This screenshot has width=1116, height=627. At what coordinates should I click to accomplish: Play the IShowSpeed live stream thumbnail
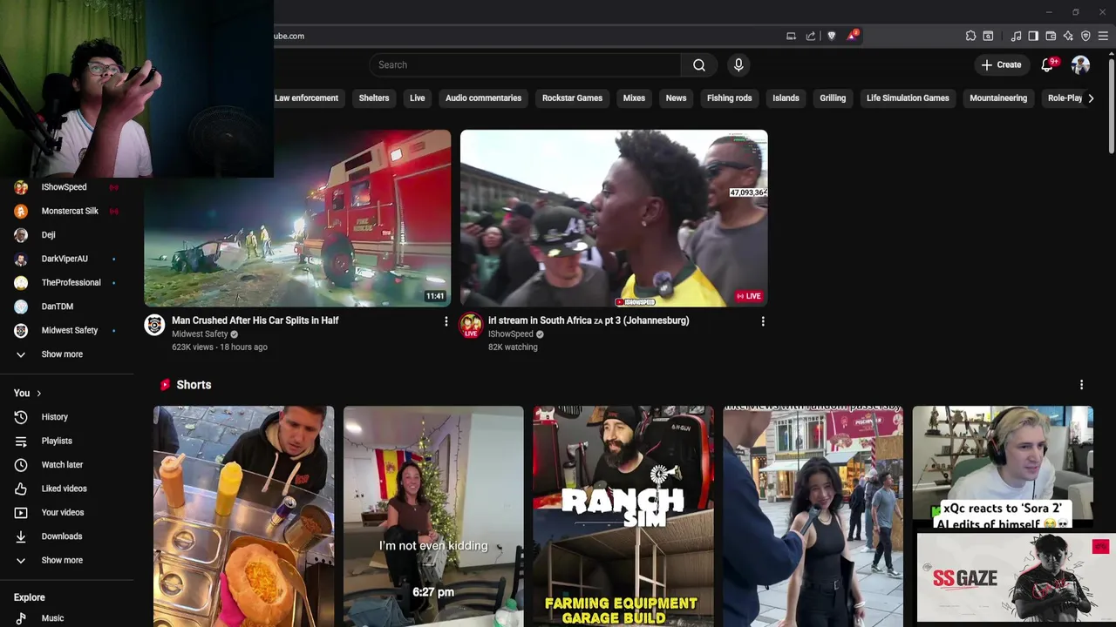click(614, 219)
